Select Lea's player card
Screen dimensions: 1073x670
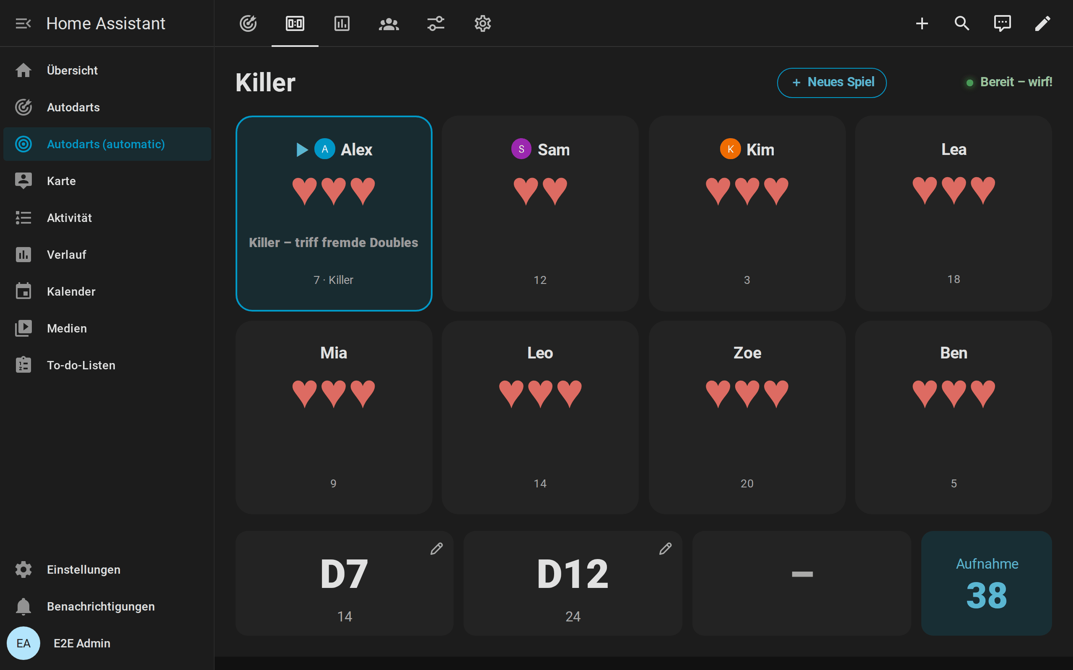953,214
